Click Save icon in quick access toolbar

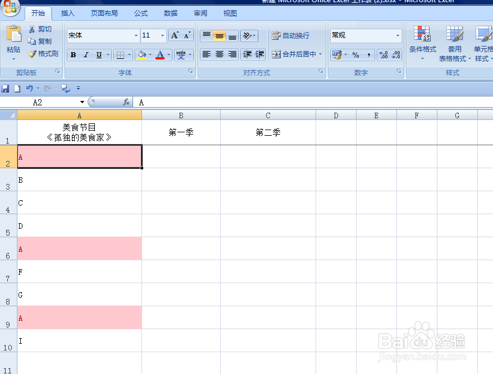click(x=5, y=89)
